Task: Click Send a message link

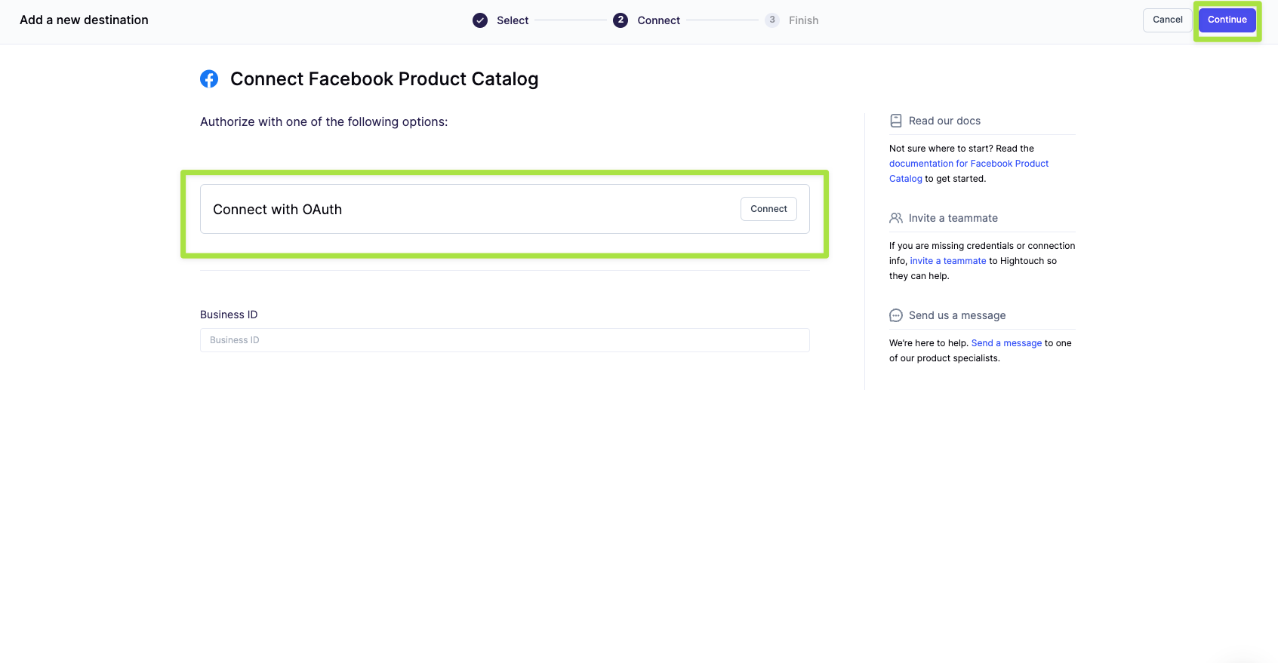Action: pyautogui.click(x=1006, y=343)
